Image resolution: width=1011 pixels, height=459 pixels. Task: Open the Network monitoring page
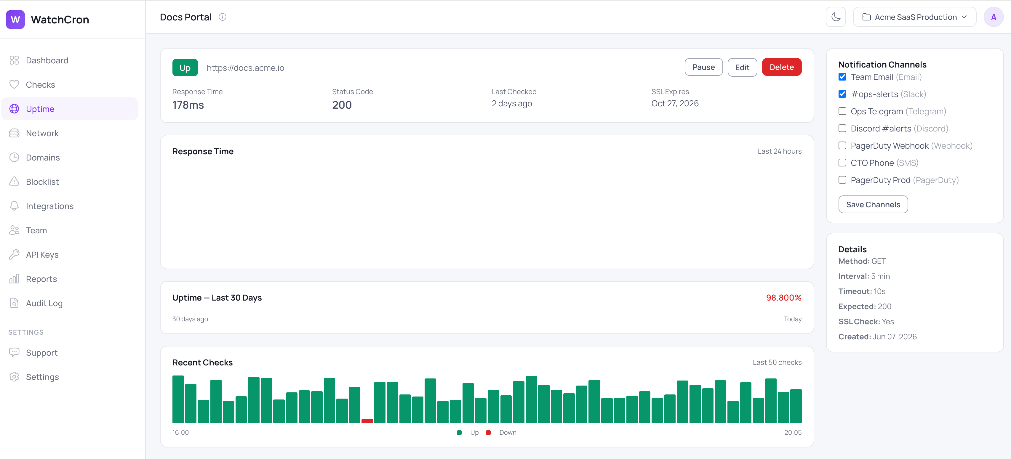(x=70, y=133)
